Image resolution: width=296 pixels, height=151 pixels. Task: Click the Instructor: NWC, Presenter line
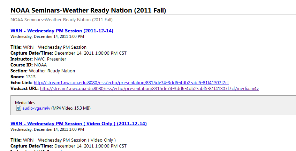coord(38,59)
